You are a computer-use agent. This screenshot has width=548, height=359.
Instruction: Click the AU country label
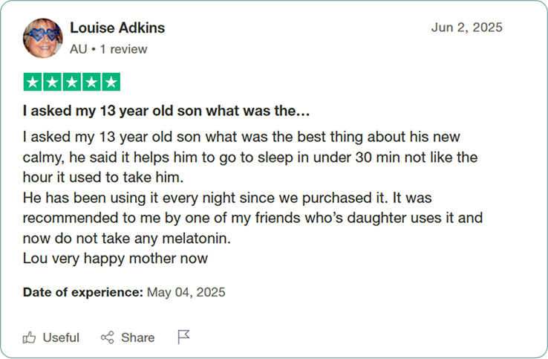[x=78, y=49]
